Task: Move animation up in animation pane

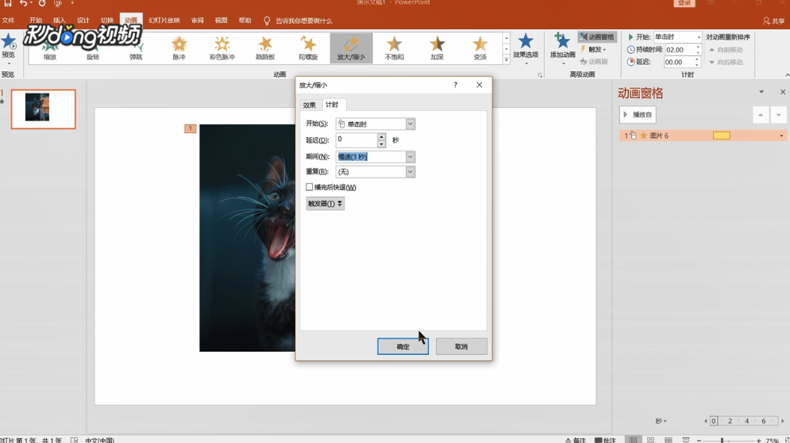Action: (x=761, y=115)
